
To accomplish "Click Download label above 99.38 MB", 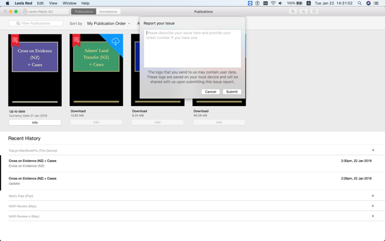I will coord(201,111).
